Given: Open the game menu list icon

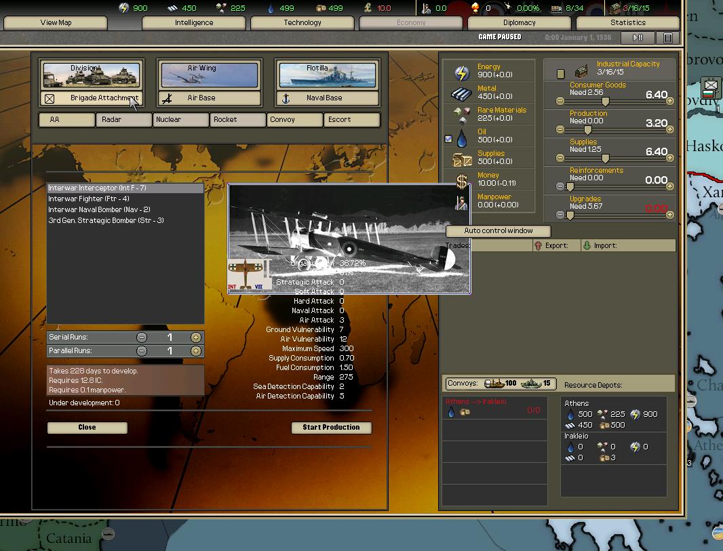Looking at the screenshot, I should (x=667, y=38).
